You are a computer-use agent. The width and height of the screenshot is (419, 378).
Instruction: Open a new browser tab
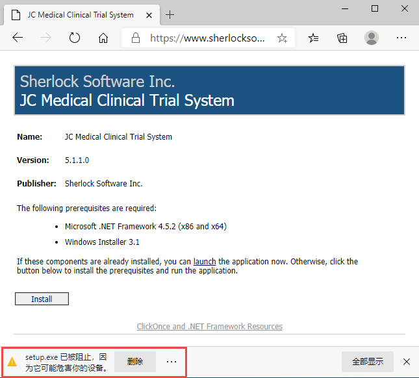click(x=170, y=14)
